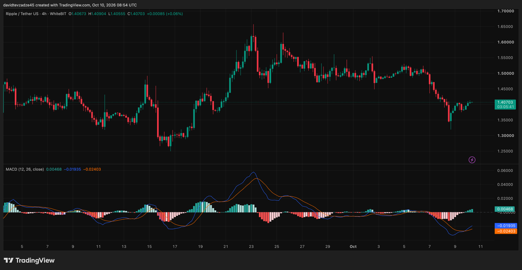Click the 29 date label on time axis

pyautogui.click(x=328, y=247)
